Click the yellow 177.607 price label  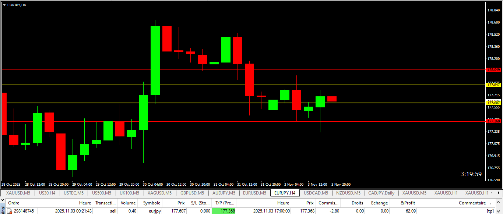(493, 103)
